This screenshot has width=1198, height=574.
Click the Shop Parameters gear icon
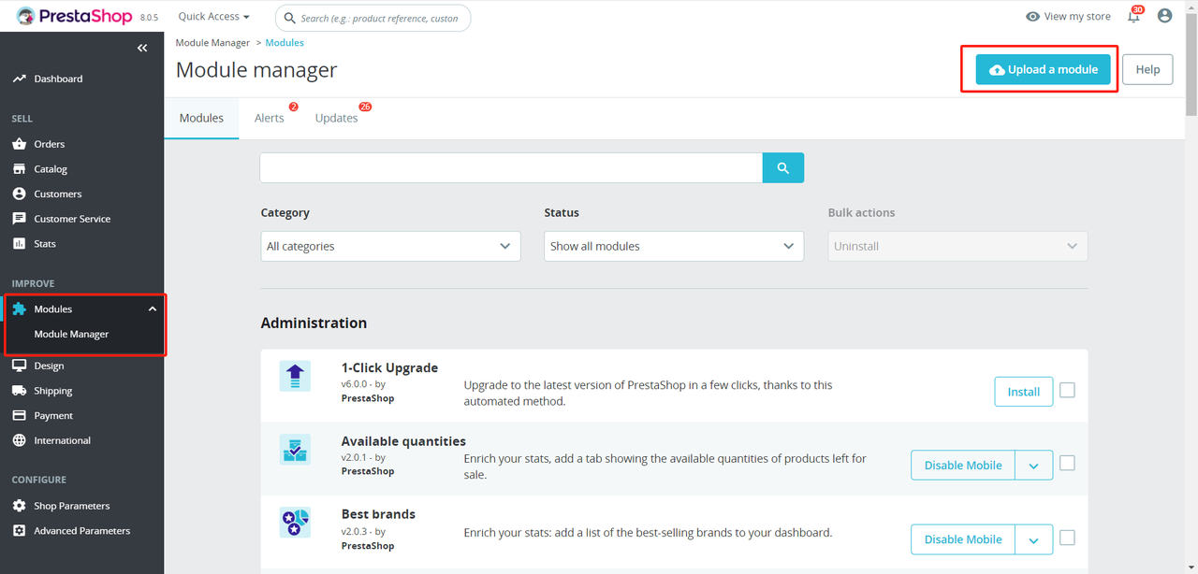(19, 506)
